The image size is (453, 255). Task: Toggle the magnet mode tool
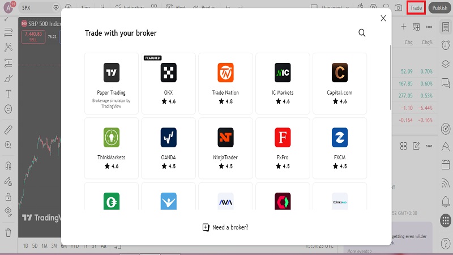(x=8, y=165)
